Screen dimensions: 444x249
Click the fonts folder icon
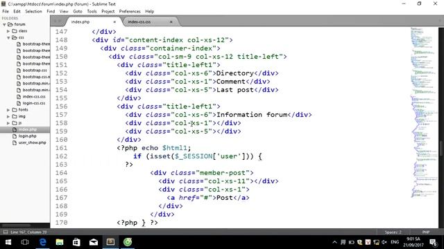15,109
